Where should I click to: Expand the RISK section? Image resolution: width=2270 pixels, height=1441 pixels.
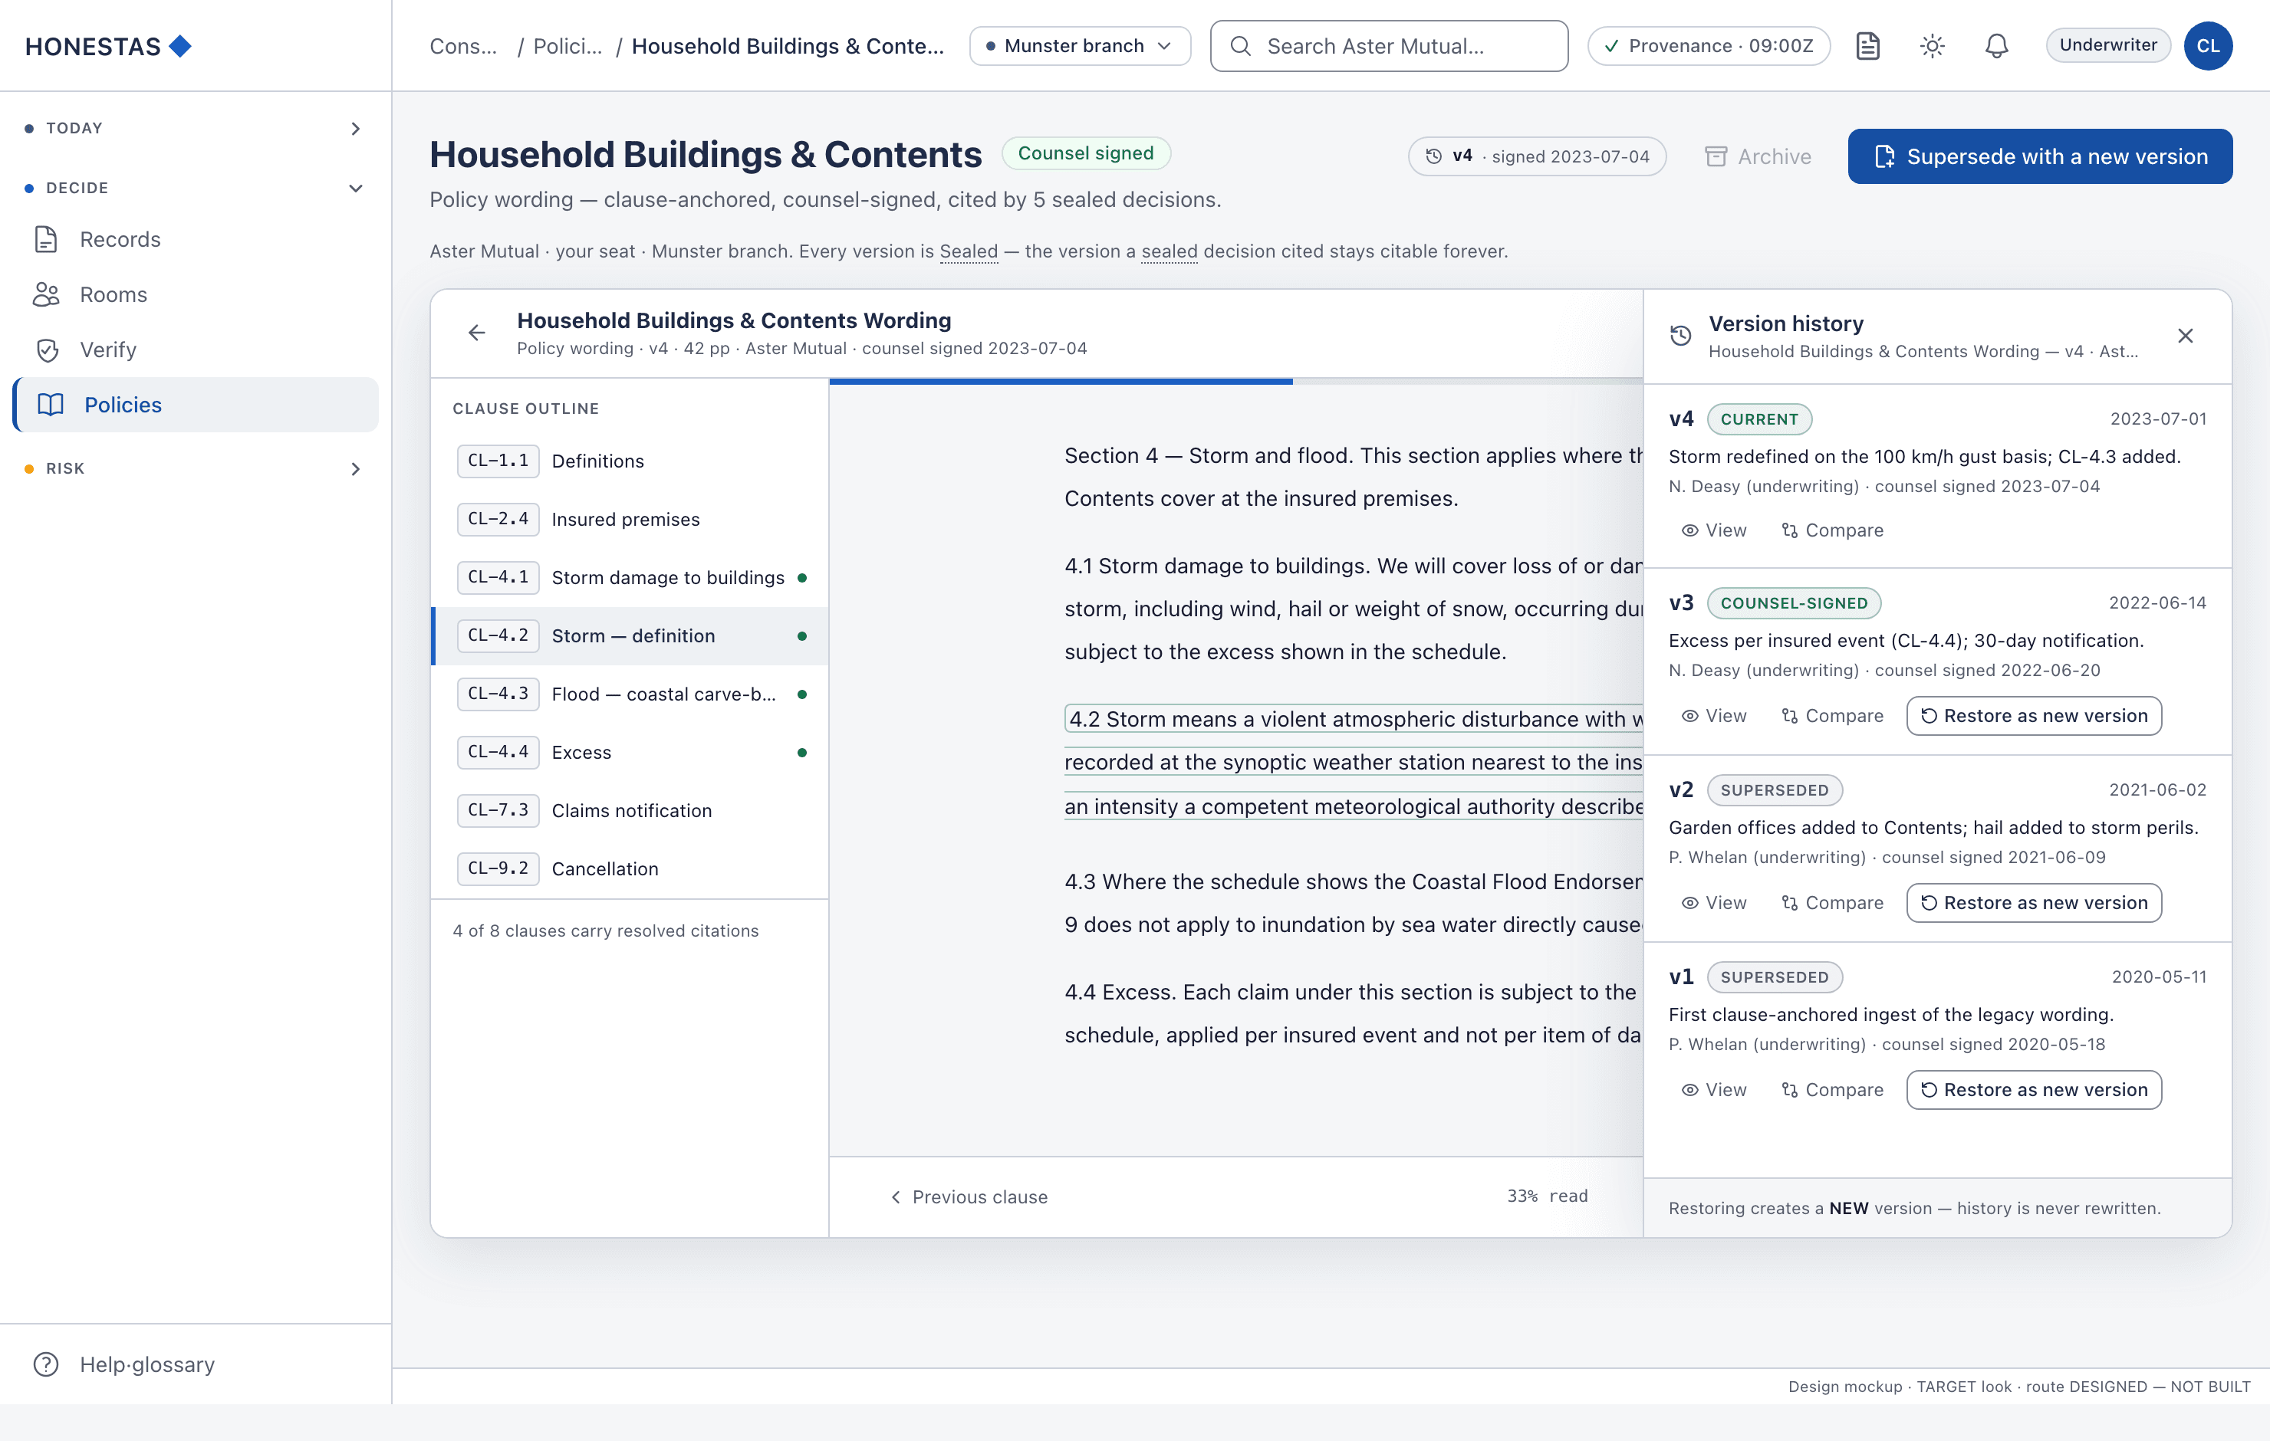pos(195,468)
